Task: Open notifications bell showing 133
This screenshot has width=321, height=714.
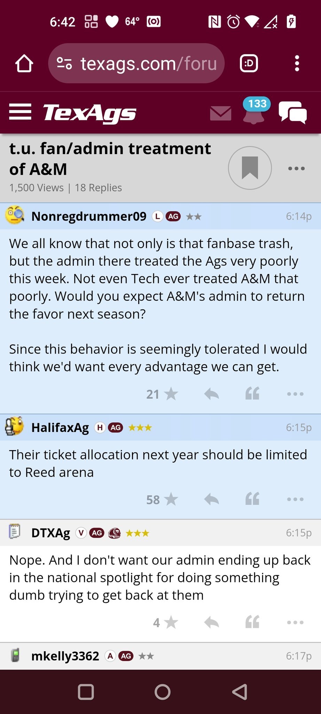Action: tap(254, 112)
